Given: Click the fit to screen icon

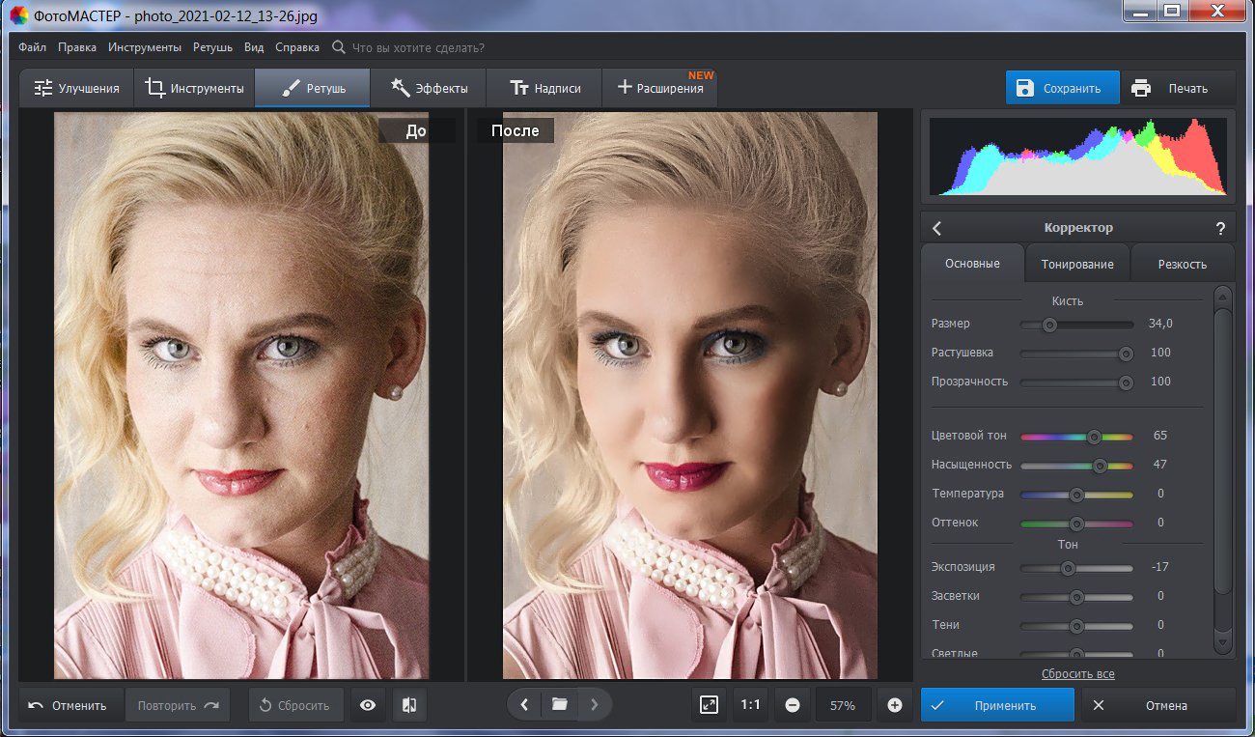Looking at the screenshot, I should tap(710, 705).
